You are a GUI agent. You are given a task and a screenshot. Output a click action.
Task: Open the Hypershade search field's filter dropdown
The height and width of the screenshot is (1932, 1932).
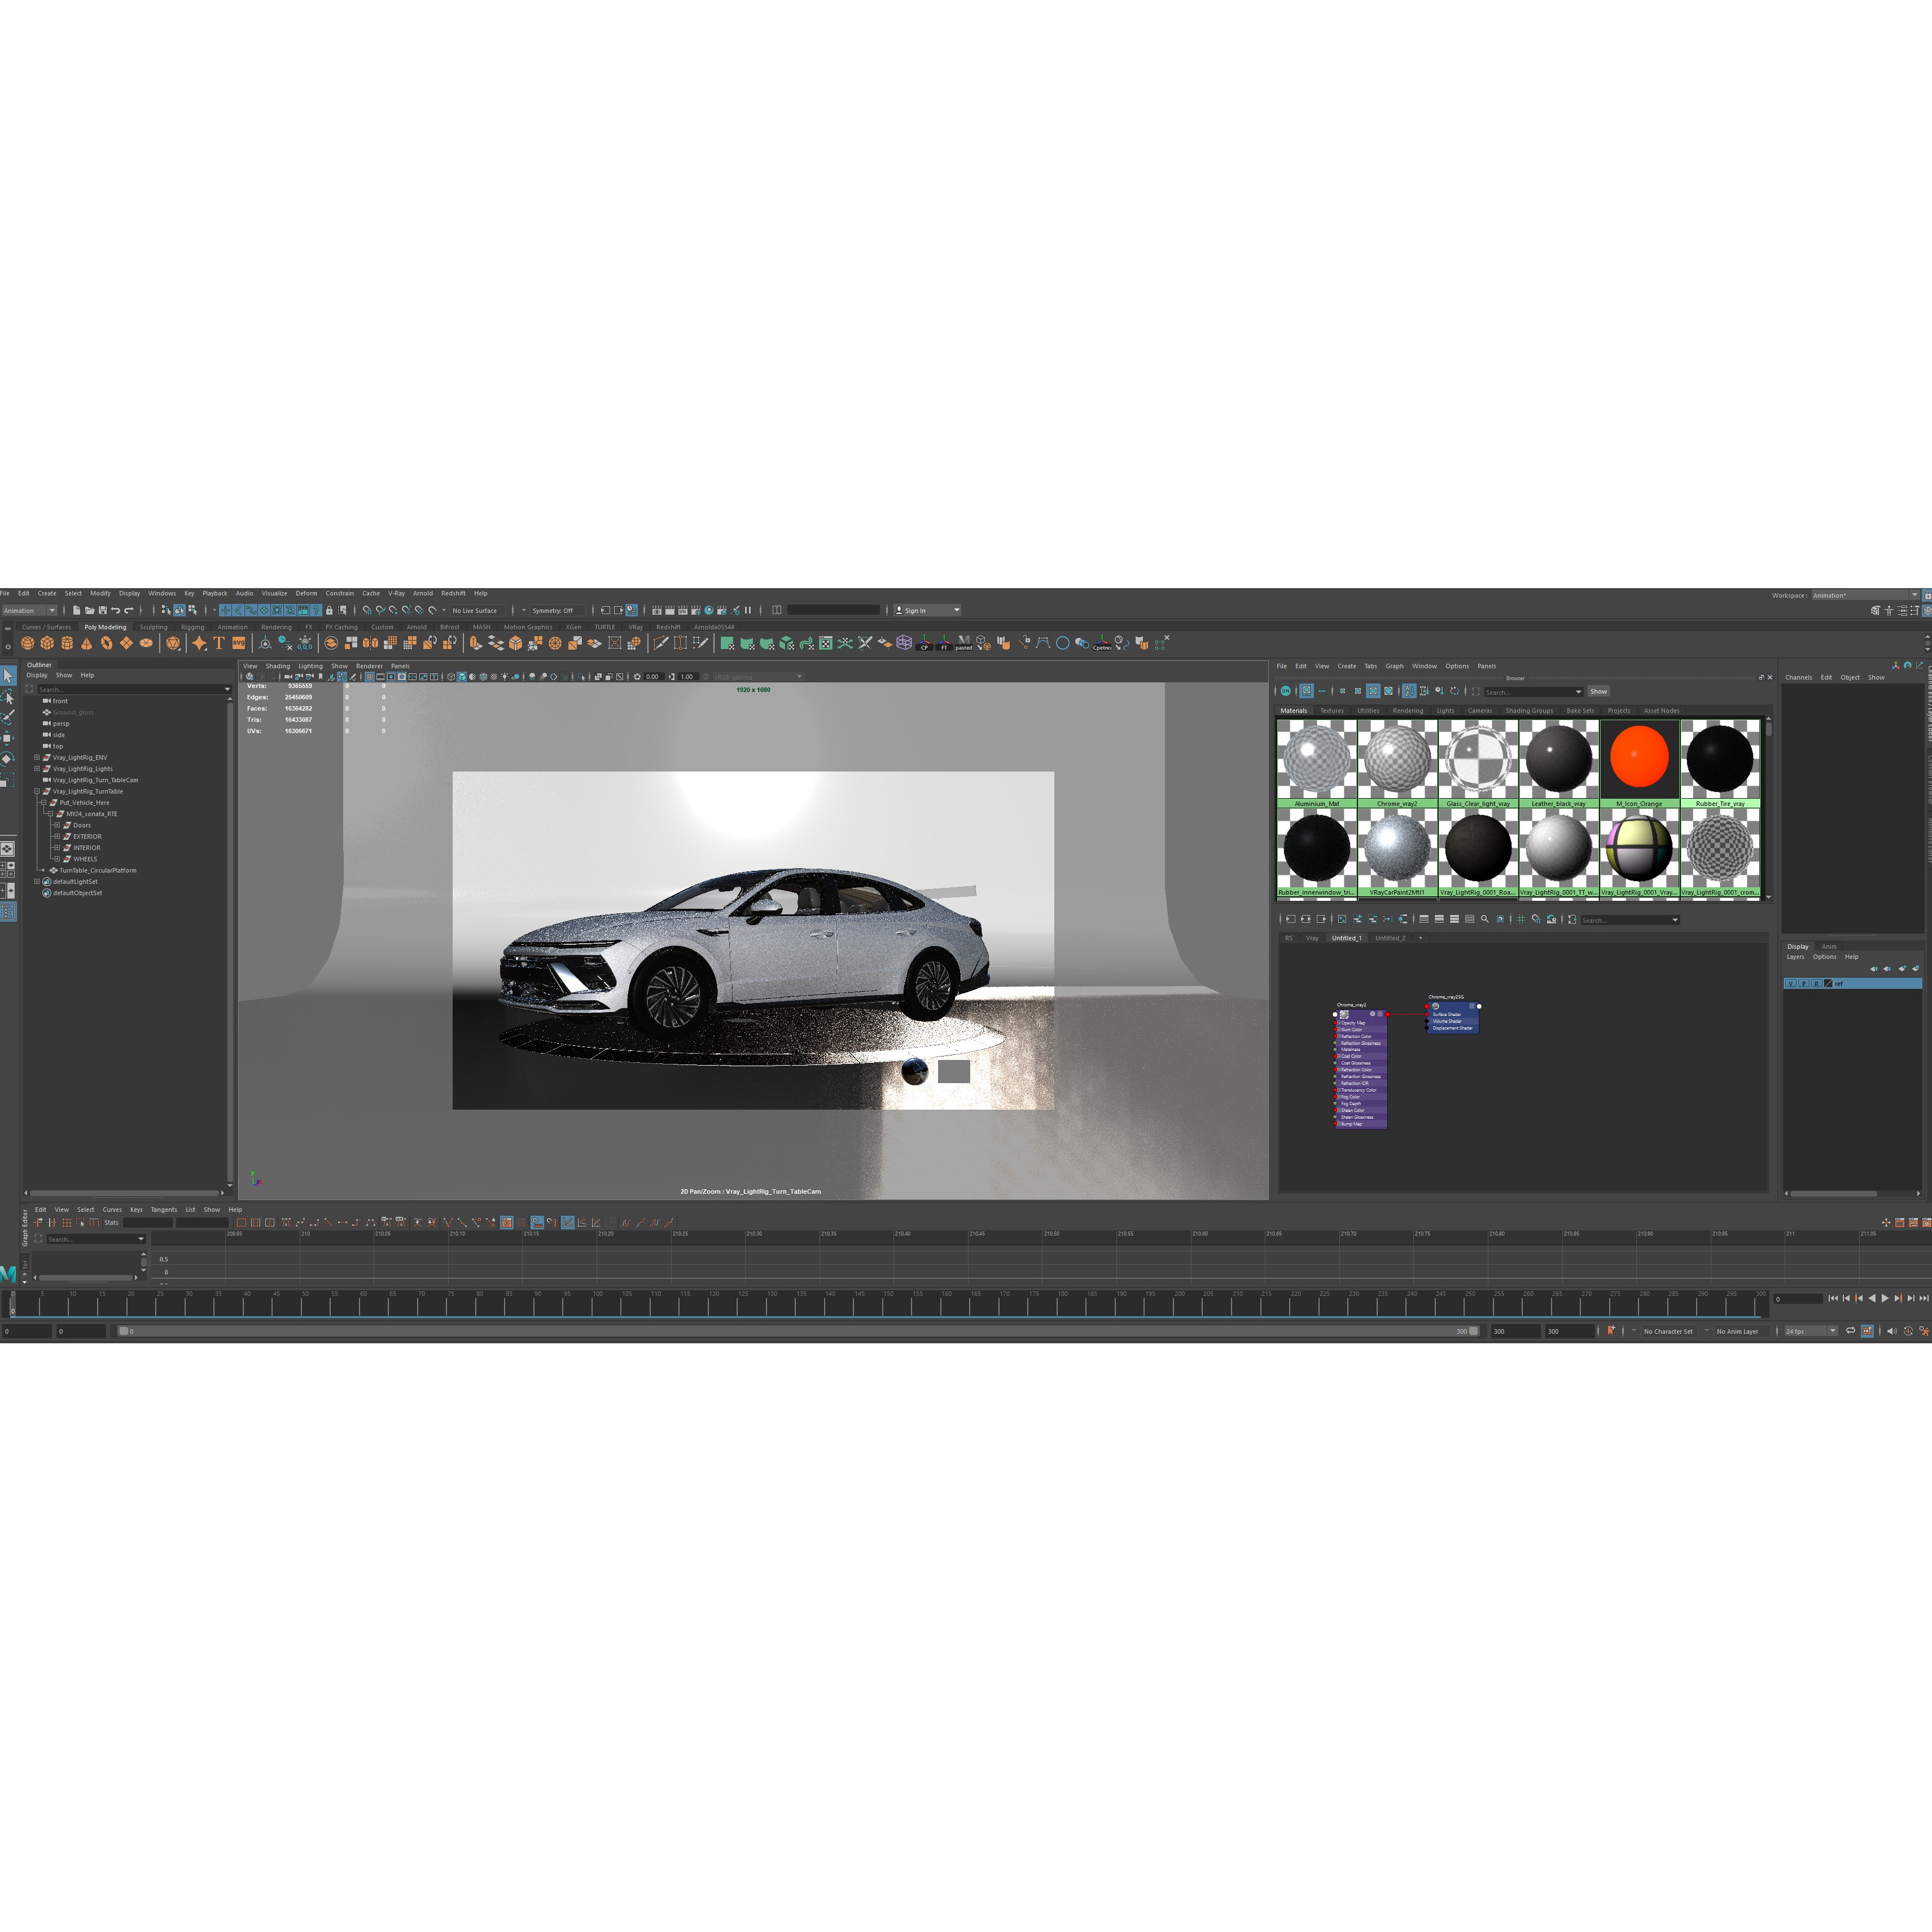tap(1579, 692)
